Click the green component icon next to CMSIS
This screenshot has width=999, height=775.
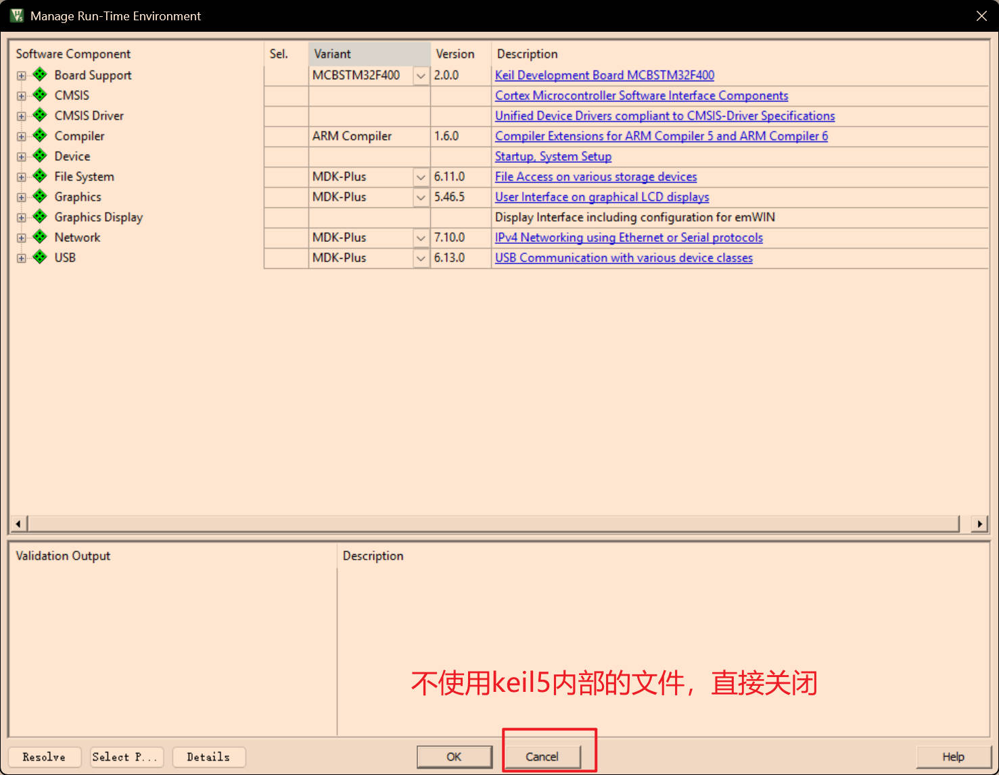click(x=40, y=95)
